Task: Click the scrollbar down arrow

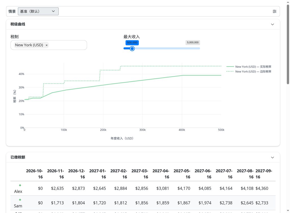Action: [x=288, y=210]
